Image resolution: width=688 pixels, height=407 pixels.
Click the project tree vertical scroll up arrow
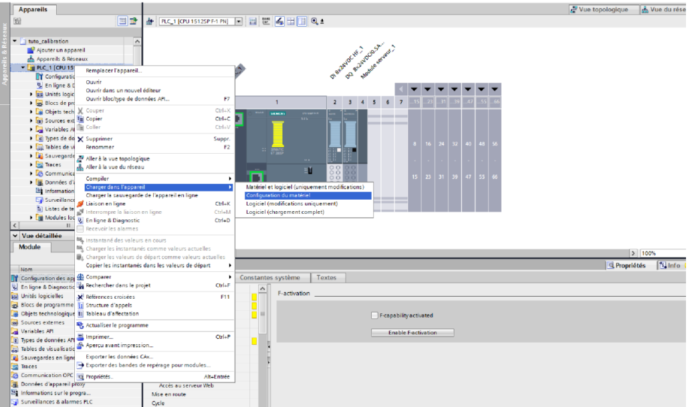click(137, 41)
